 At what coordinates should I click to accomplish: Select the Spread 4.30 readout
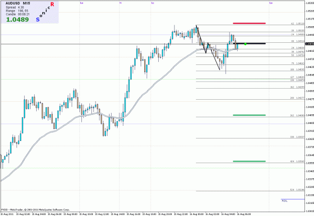click(x=15, y=8)
